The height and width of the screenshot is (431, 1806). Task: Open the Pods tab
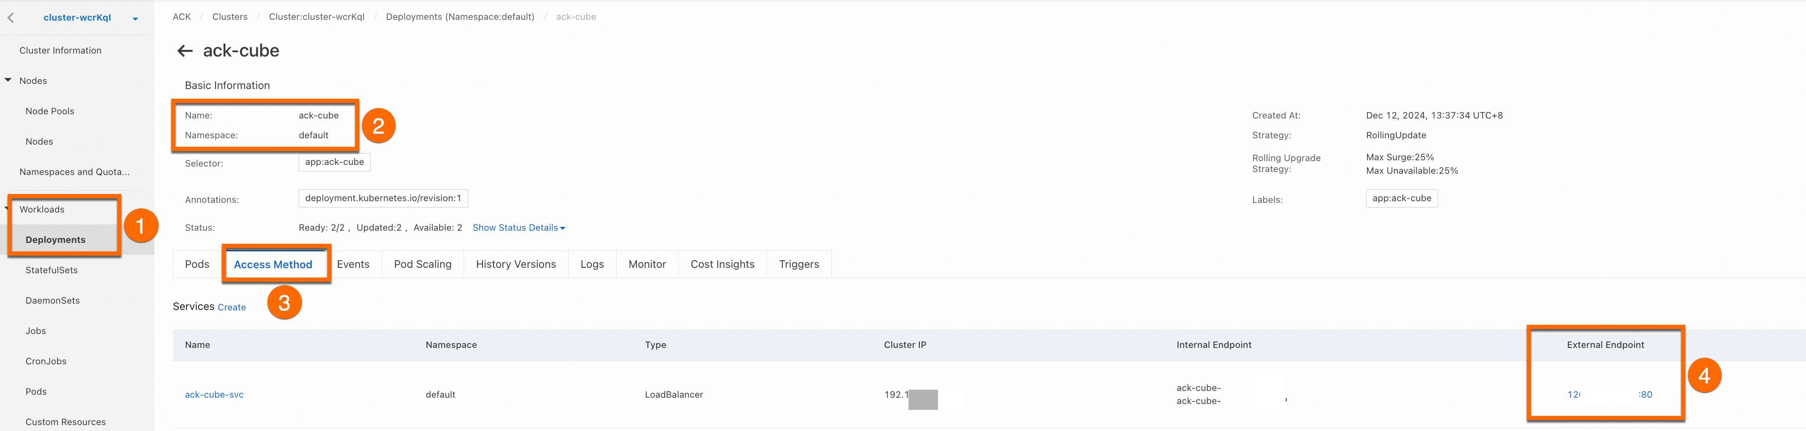coord(197,264)
